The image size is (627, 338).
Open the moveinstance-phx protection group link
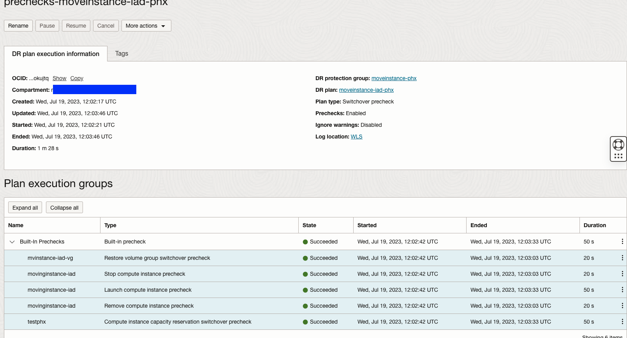tap(394, 78)
